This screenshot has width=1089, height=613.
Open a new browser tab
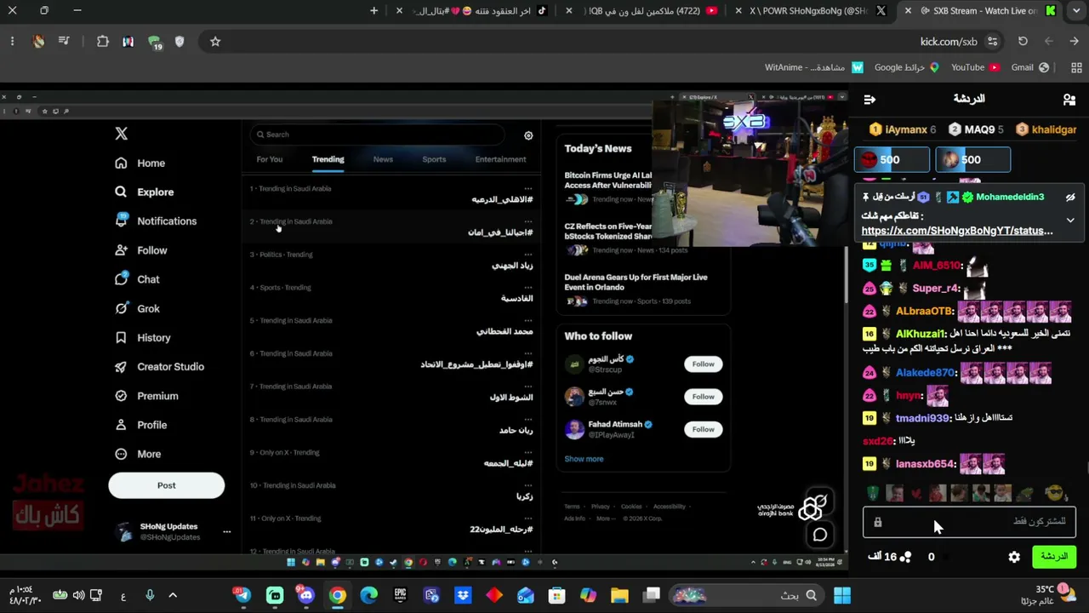point(373,11)
